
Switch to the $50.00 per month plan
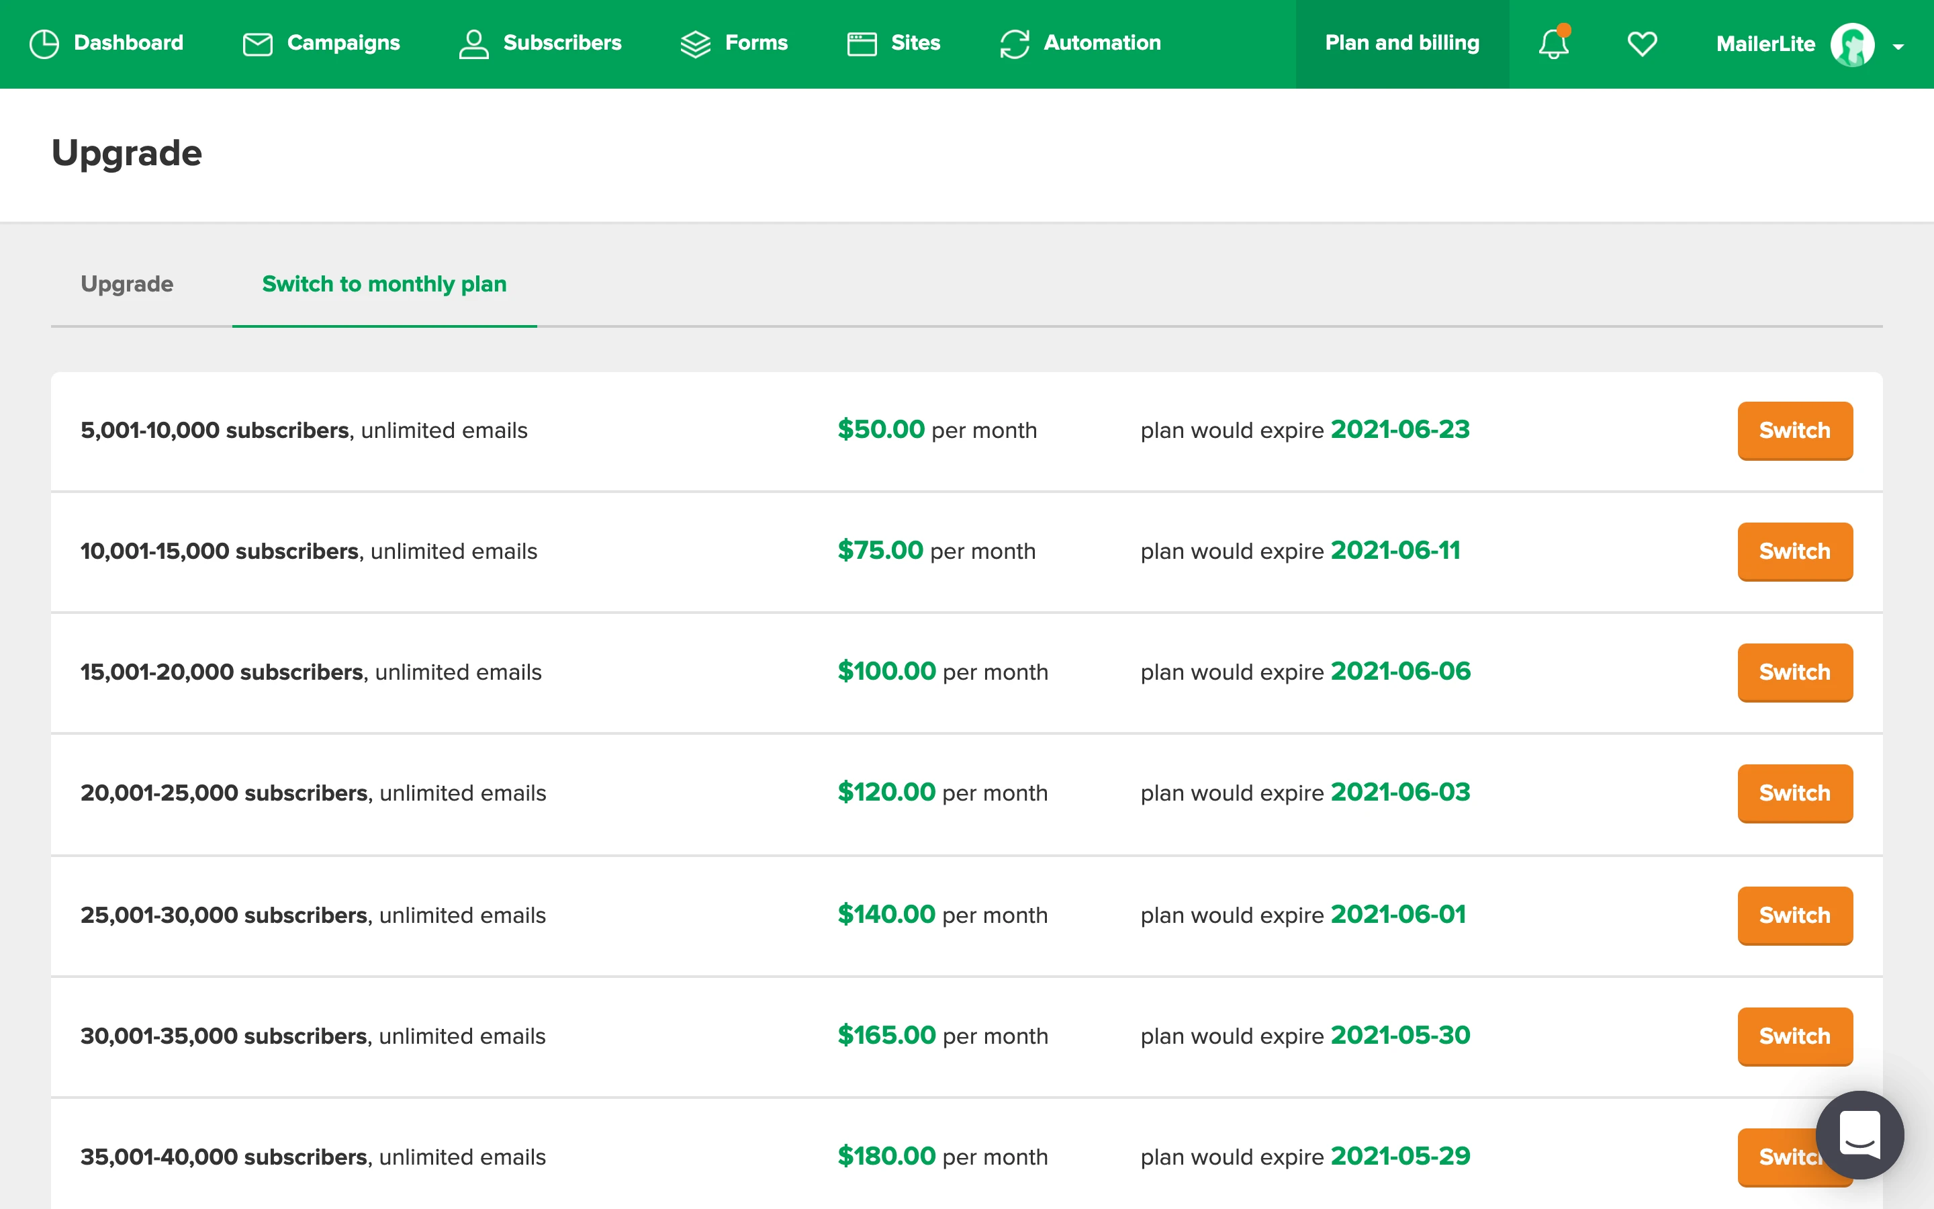click(1794, 430)
